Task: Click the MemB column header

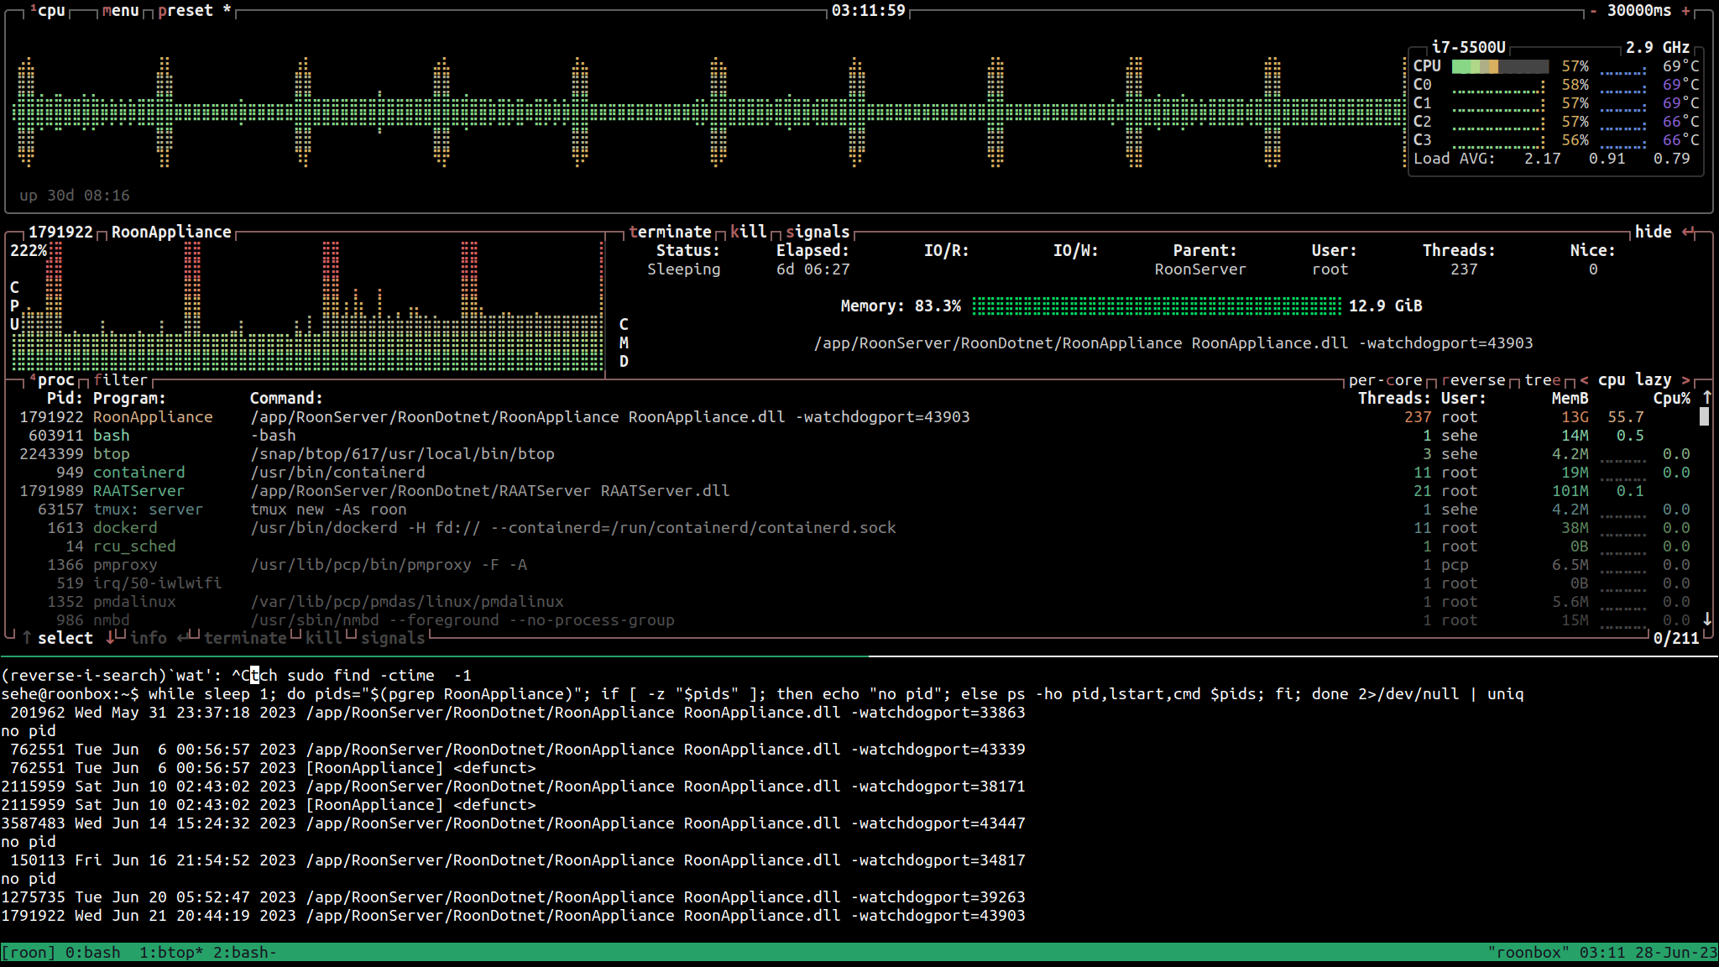Action: point(1570,398)
